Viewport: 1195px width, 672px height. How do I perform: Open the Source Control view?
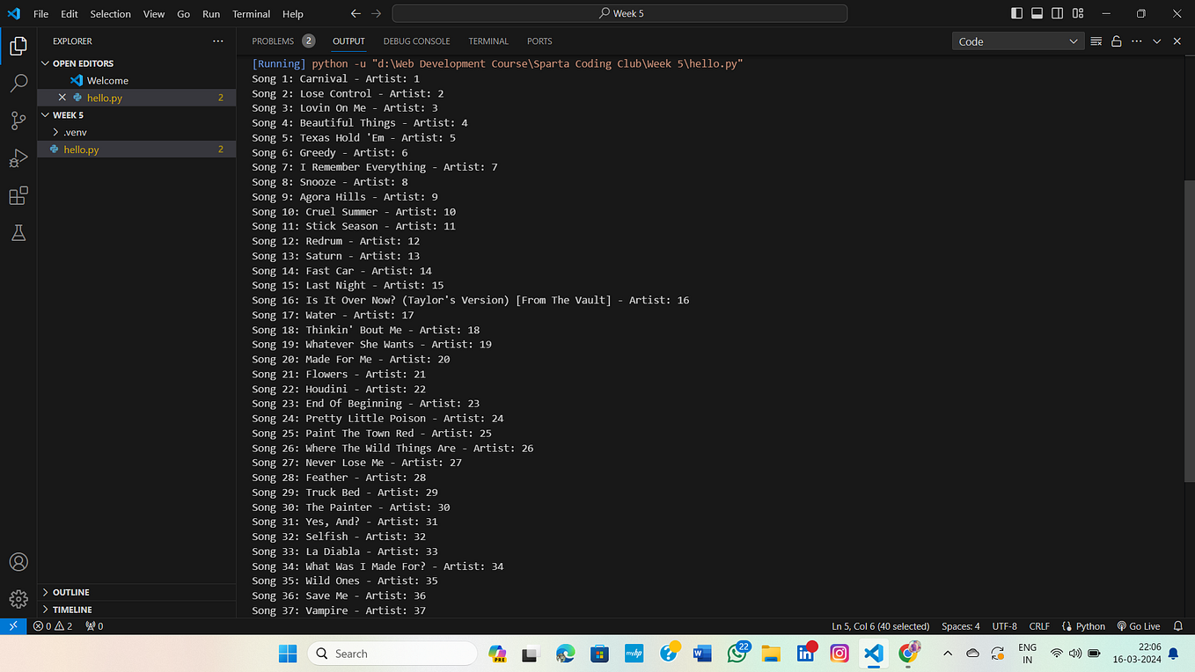pos(18,121)
